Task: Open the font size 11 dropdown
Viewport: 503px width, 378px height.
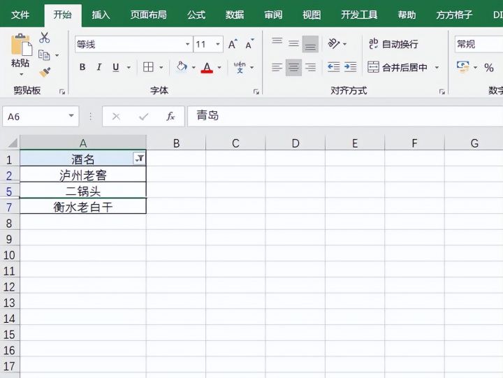Action: pyautogui.click(x=218, y=44)
